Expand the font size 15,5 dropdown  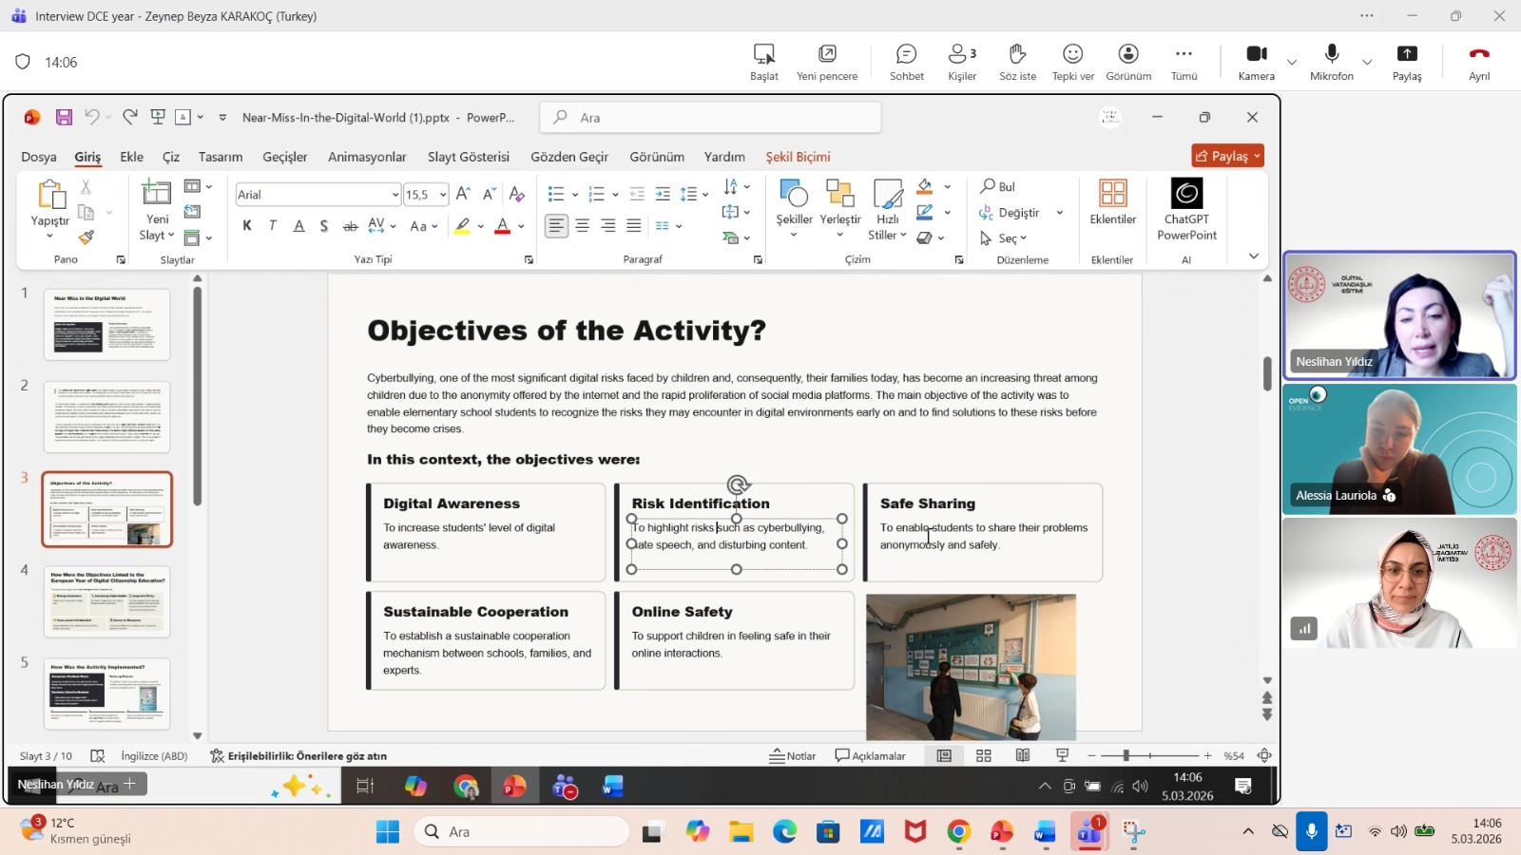(443, 195)
